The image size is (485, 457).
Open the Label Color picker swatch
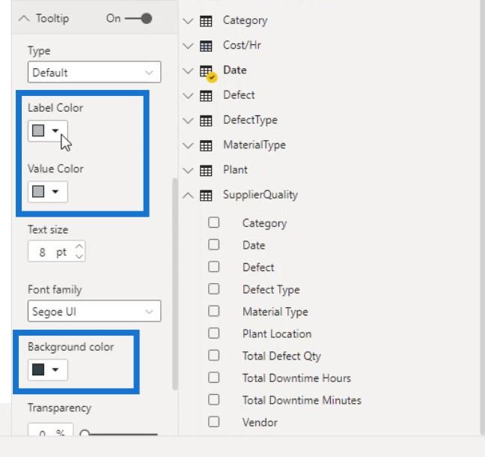pyautogui.click(x=48, y=131)
